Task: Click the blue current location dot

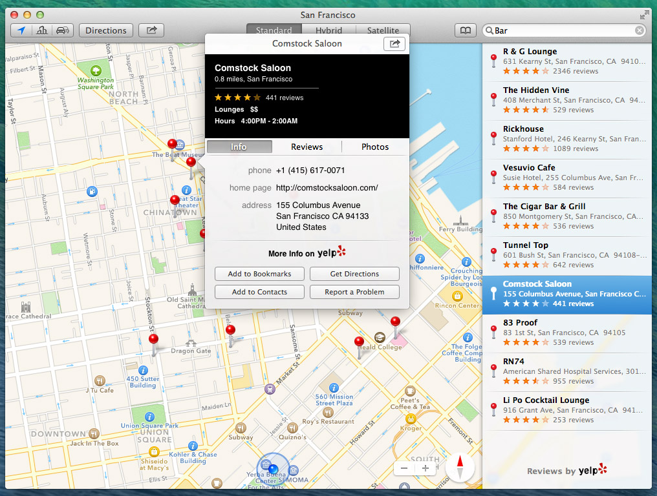Action: (273, 468)
